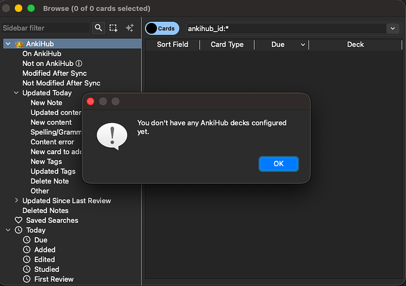Viewport: 406px width, 286px height.
Task: Select the AnkiHub root label
Action: 40,44
